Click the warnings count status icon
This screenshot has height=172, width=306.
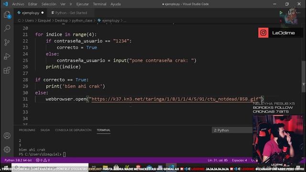47,161
